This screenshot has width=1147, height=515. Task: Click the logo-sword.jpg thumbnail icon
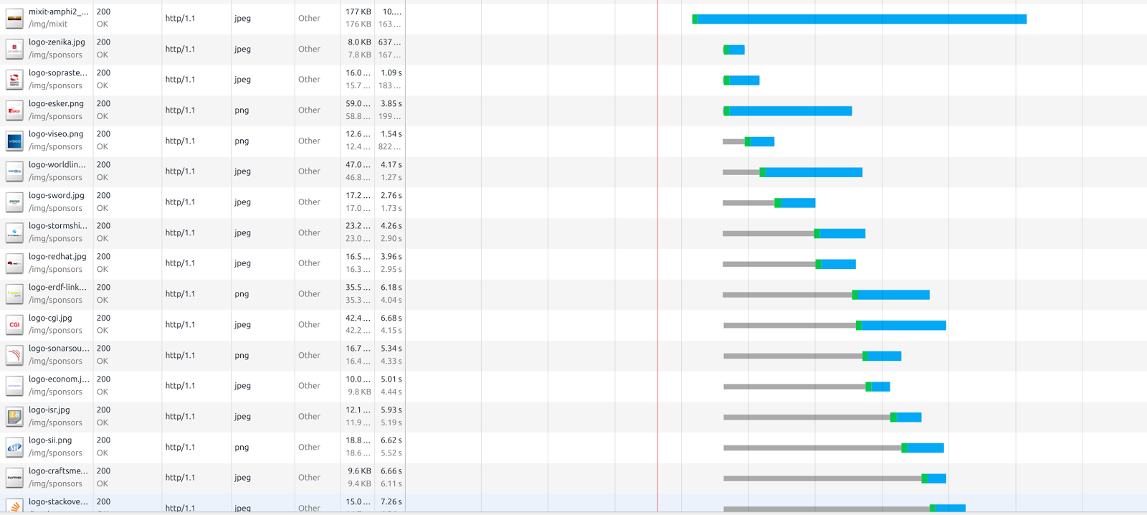click(x=14, y=202)
